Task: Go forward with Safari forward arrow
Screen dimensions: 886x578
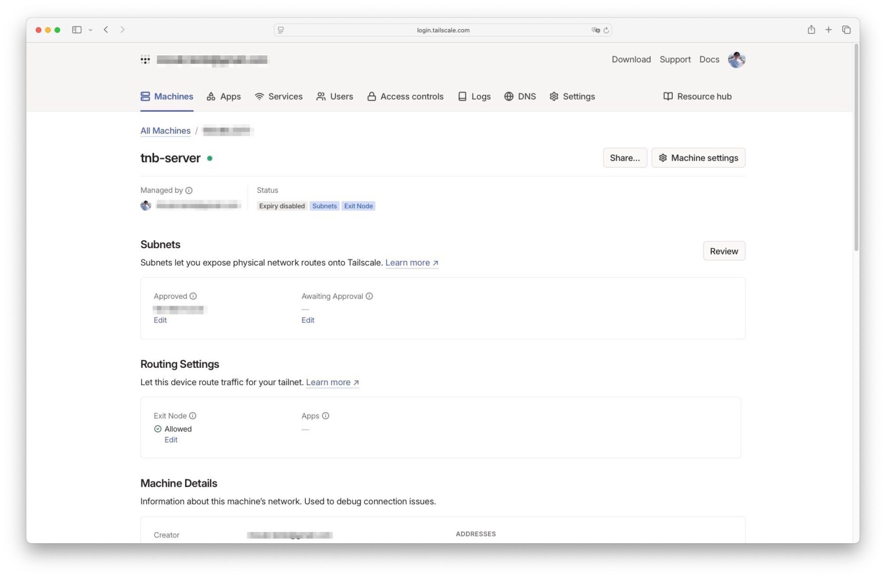Action: click(122, 30)
